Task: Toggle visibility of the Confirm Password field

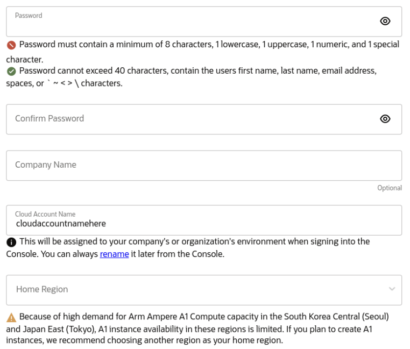Action: tap(385, 119)
